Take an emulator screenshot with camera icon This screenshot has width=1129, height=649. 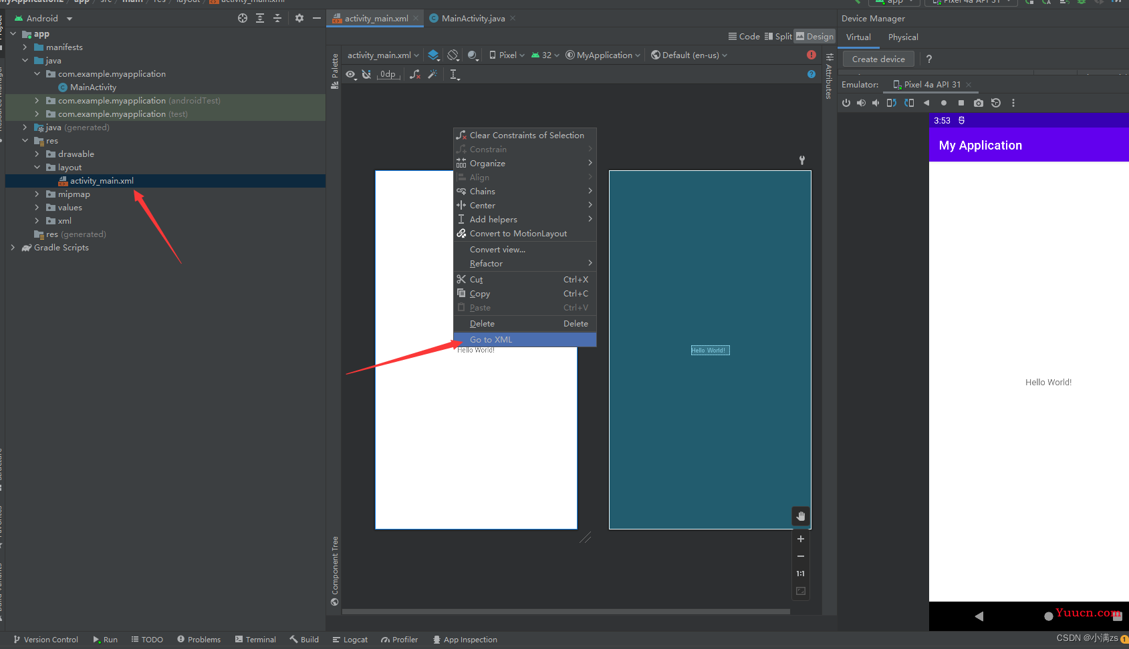click(x=979, y=103)
